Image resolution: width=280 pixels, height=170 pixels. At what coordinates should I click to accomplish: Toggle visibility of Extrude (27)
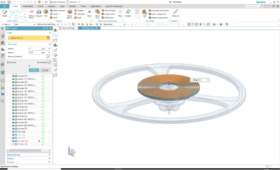click(13, 128)
